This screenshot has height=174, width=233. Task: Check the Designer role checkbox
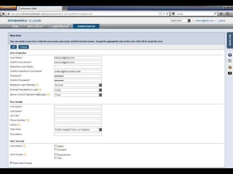tap(56, 150)
